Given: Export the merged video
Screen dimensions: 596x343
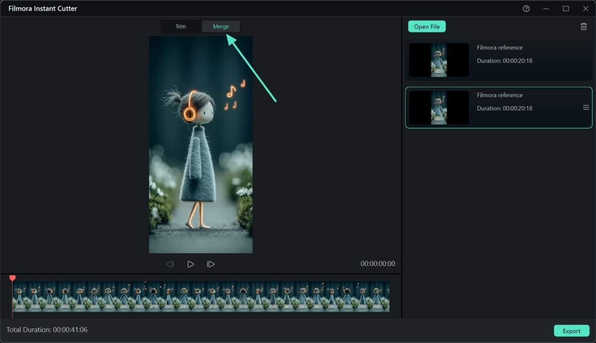Looking at the screenshot, I should [x=571, y=331].
